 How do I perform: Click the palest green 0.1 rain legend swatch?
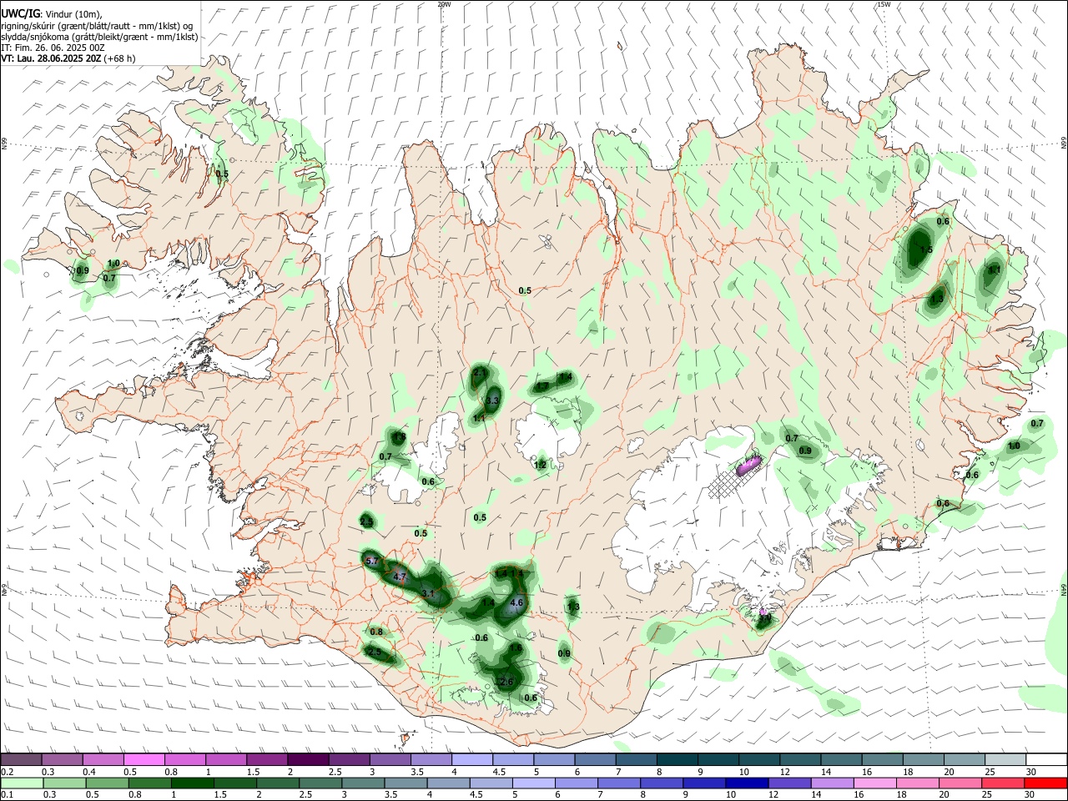click(x=21, y=783)
